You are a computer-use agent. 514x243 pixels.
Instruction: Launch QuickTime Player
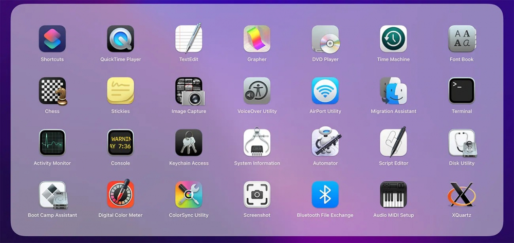120,39
